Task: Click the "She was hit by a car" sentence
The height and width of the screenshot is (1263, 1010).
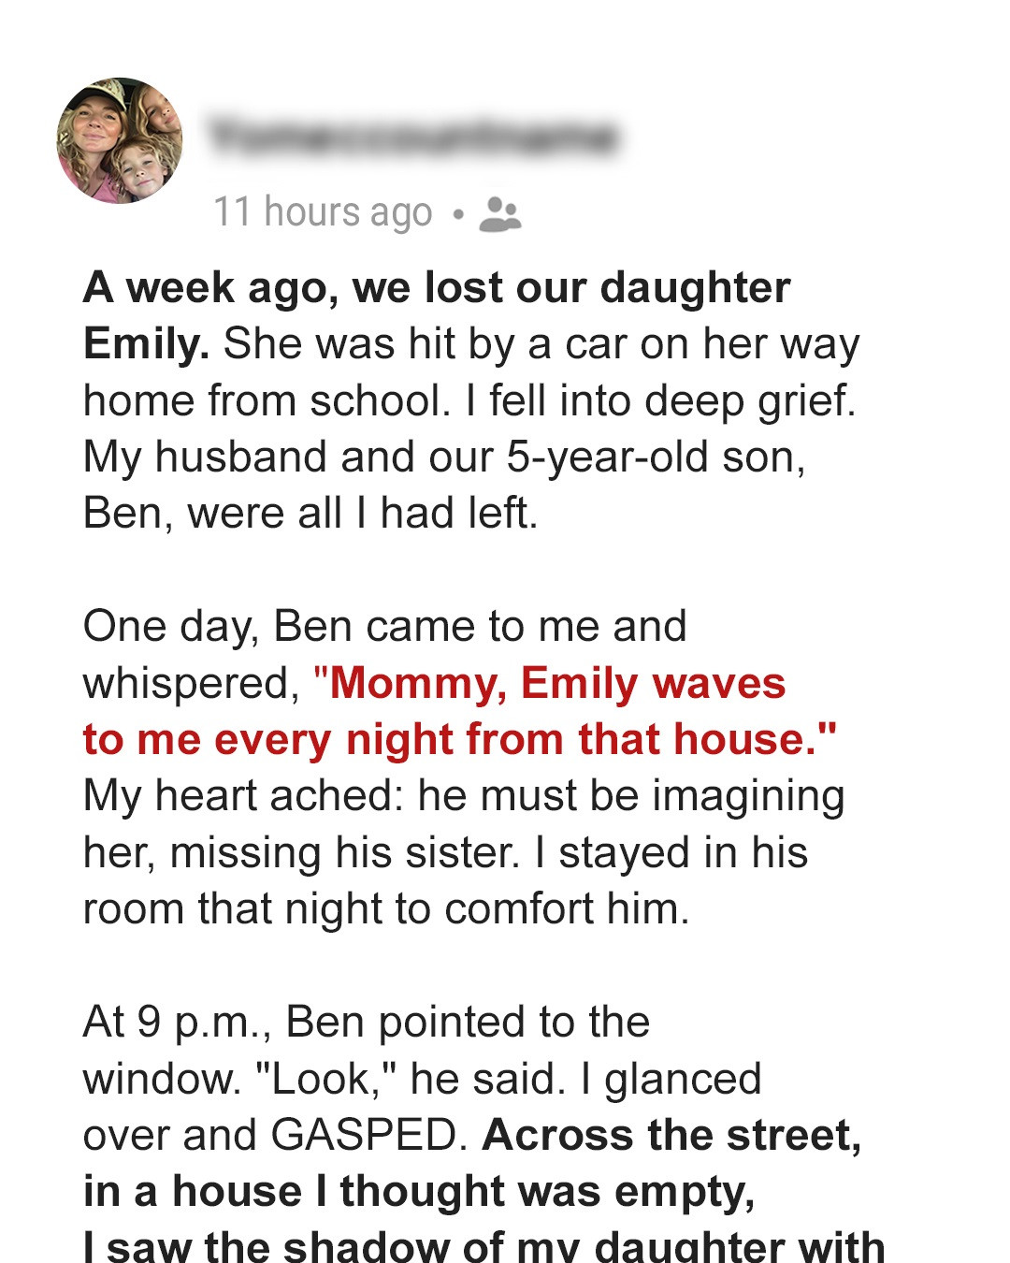Action: [541, 343]
